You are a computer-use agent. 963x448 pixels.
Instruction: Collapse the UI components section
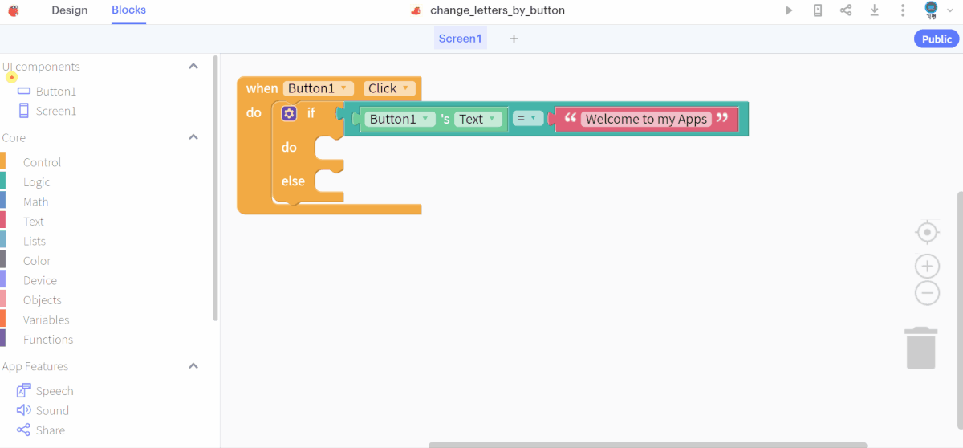(193, 67)
